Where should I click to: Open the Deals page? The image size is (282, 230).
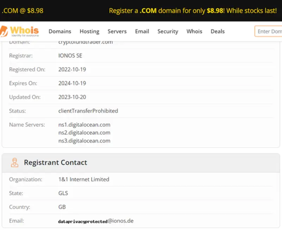(217, 31)
